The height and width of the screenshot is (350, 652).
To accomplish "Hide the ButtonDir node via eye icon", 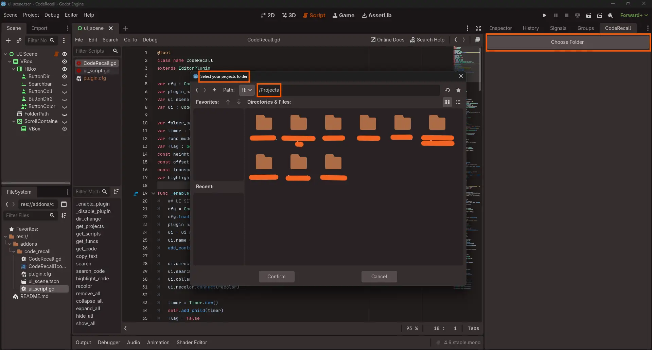I will 64,76.
